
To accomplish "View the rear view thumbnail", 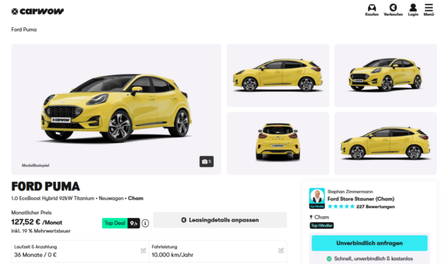I will click(x=278, y=143).
